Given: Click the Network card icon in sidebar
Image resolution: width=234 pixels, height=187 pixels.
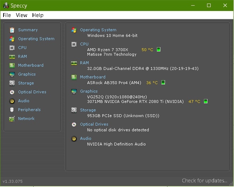Looking at the screenshot, I should 12,119.
